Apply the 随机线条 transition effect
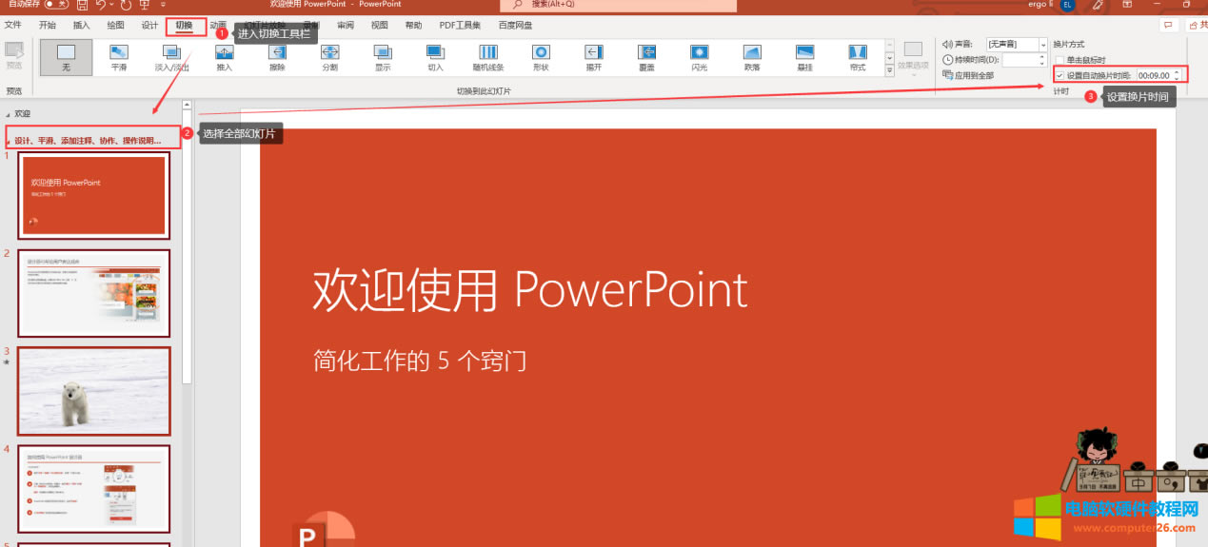Screen dimensions: 1208x547 pos(488,56)
